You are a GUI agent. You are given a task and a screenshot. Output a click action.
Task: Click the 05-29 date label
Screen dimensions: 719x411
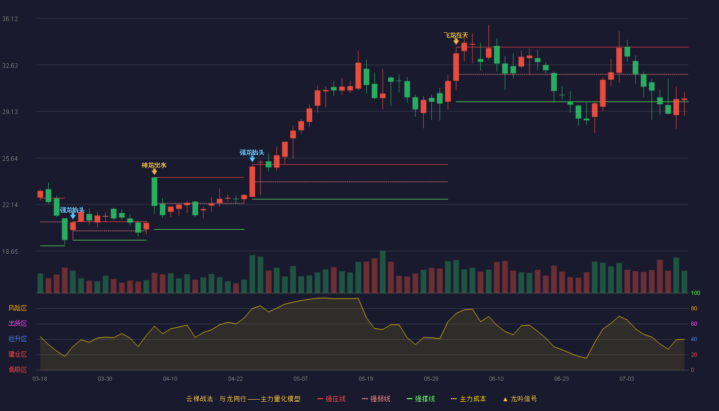point(431,379)
